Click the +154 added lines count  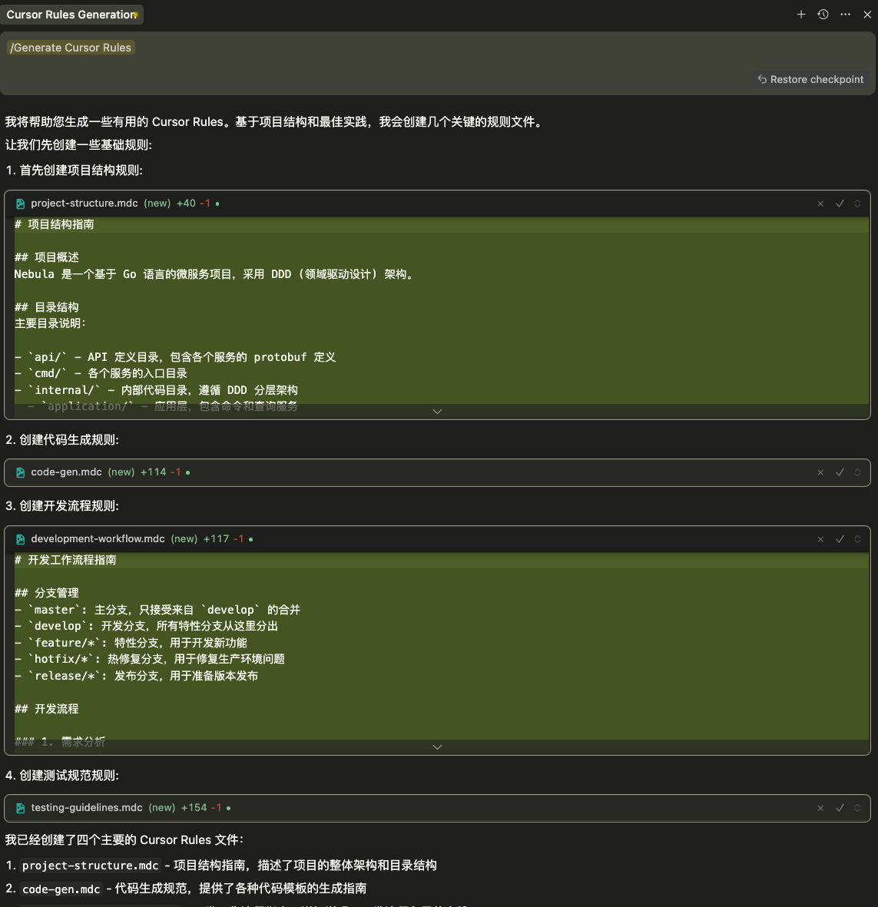point(194,807)
